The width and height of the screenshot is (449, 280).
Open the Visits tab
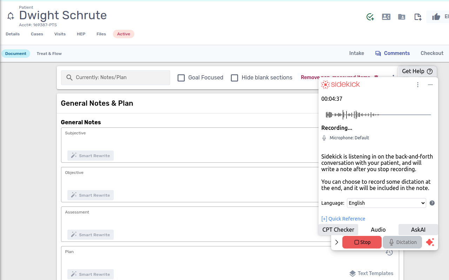[60, 34]
